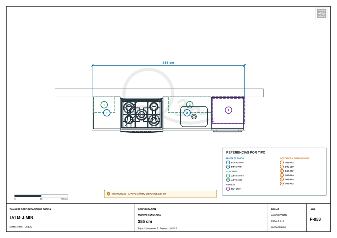Click the REFERENCIAS POR TIPO heading
This screenshot has width=337, height=238.
pos(246,153)
